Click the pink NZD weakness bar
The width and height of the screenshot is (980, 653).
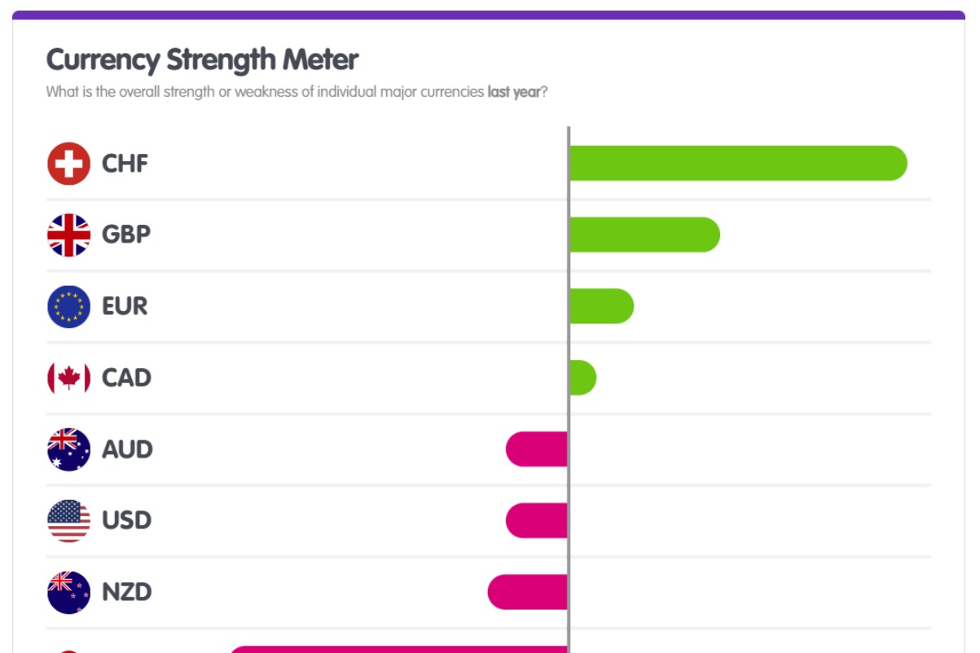point(528,592)
